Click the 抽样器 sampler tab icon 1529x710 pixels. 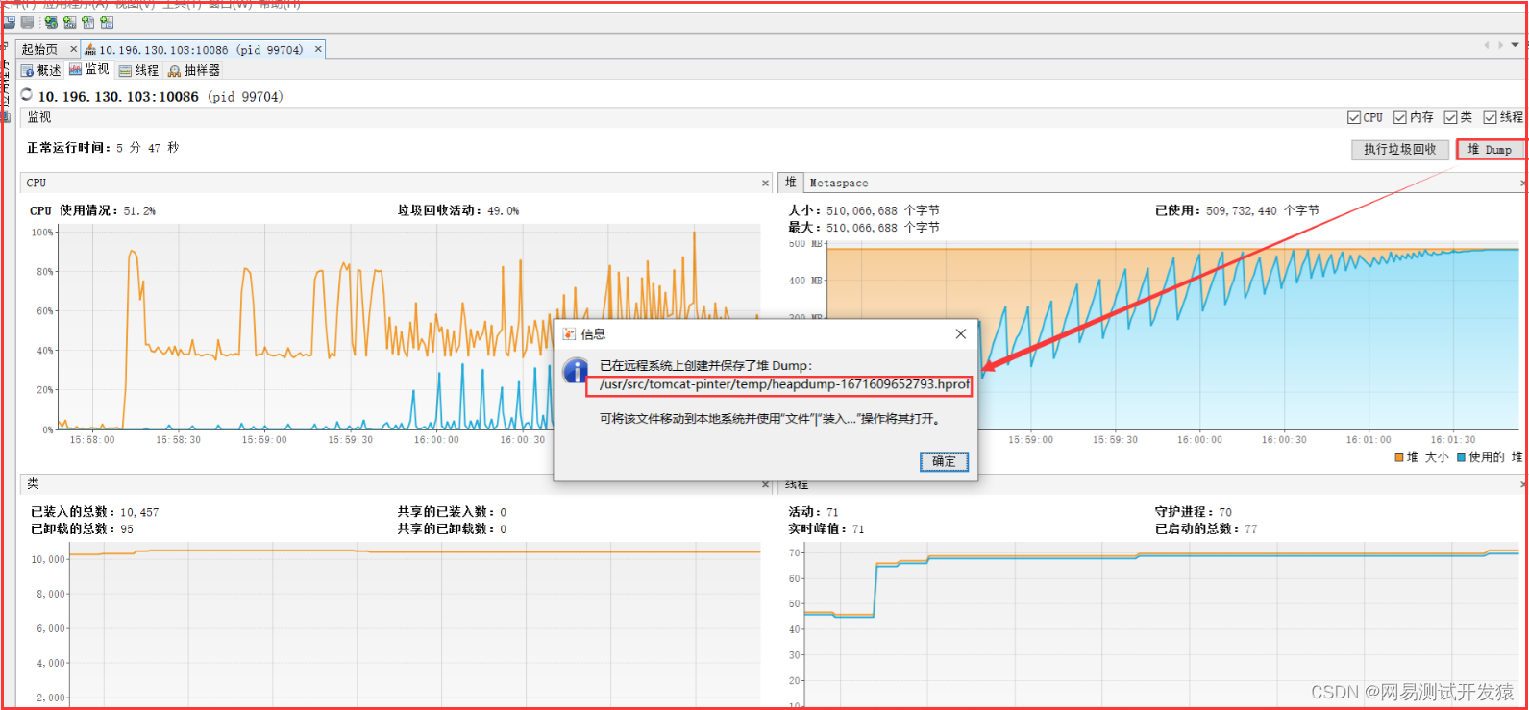click(174, 70)
